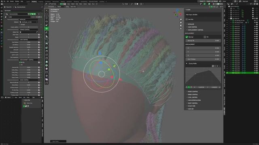Select the Bevel tool

[x=47, y=51]
